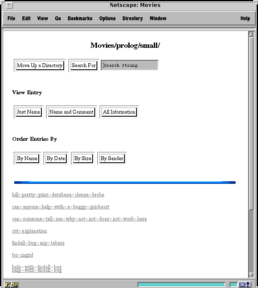Open the Help menu
This screenshot has height=288, width=258.
(x=245, y=19)
